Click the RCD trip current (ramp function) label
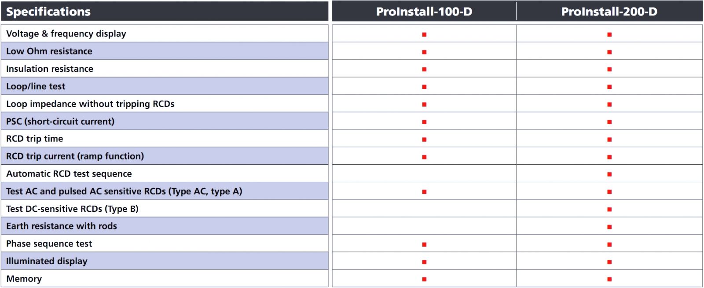The width and height of the screenshot is (704, 288). pos(75,156)
